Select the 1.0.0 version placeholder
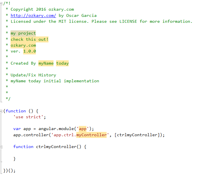209x182 pixels. coord(29,51)
